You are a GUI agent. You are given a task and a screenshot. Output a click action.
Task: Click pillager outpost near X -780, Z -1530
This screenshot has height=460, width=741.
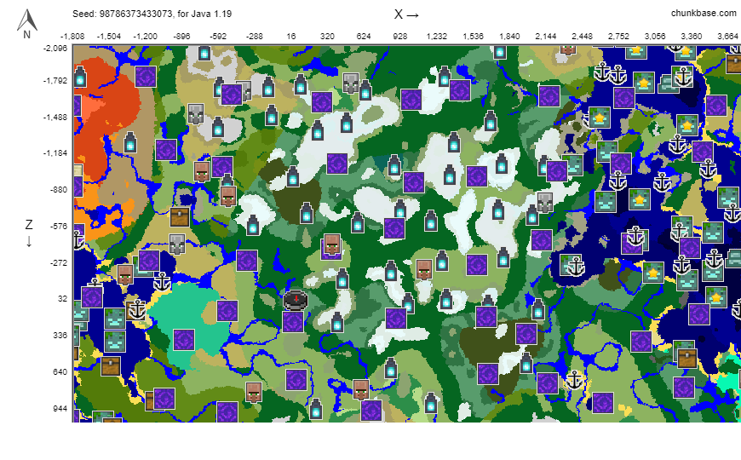coord(196,114)
